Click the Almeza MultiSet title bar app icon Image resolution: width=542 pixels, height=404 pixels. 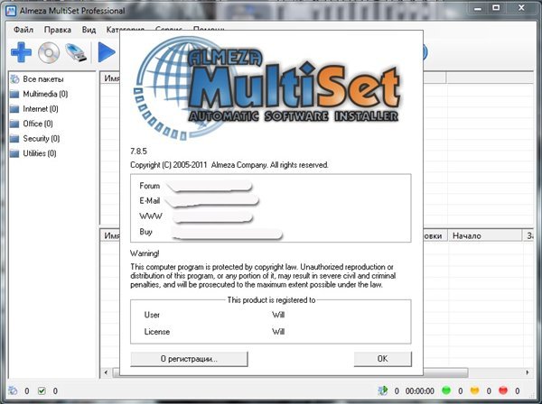click(x=11, y=11)
